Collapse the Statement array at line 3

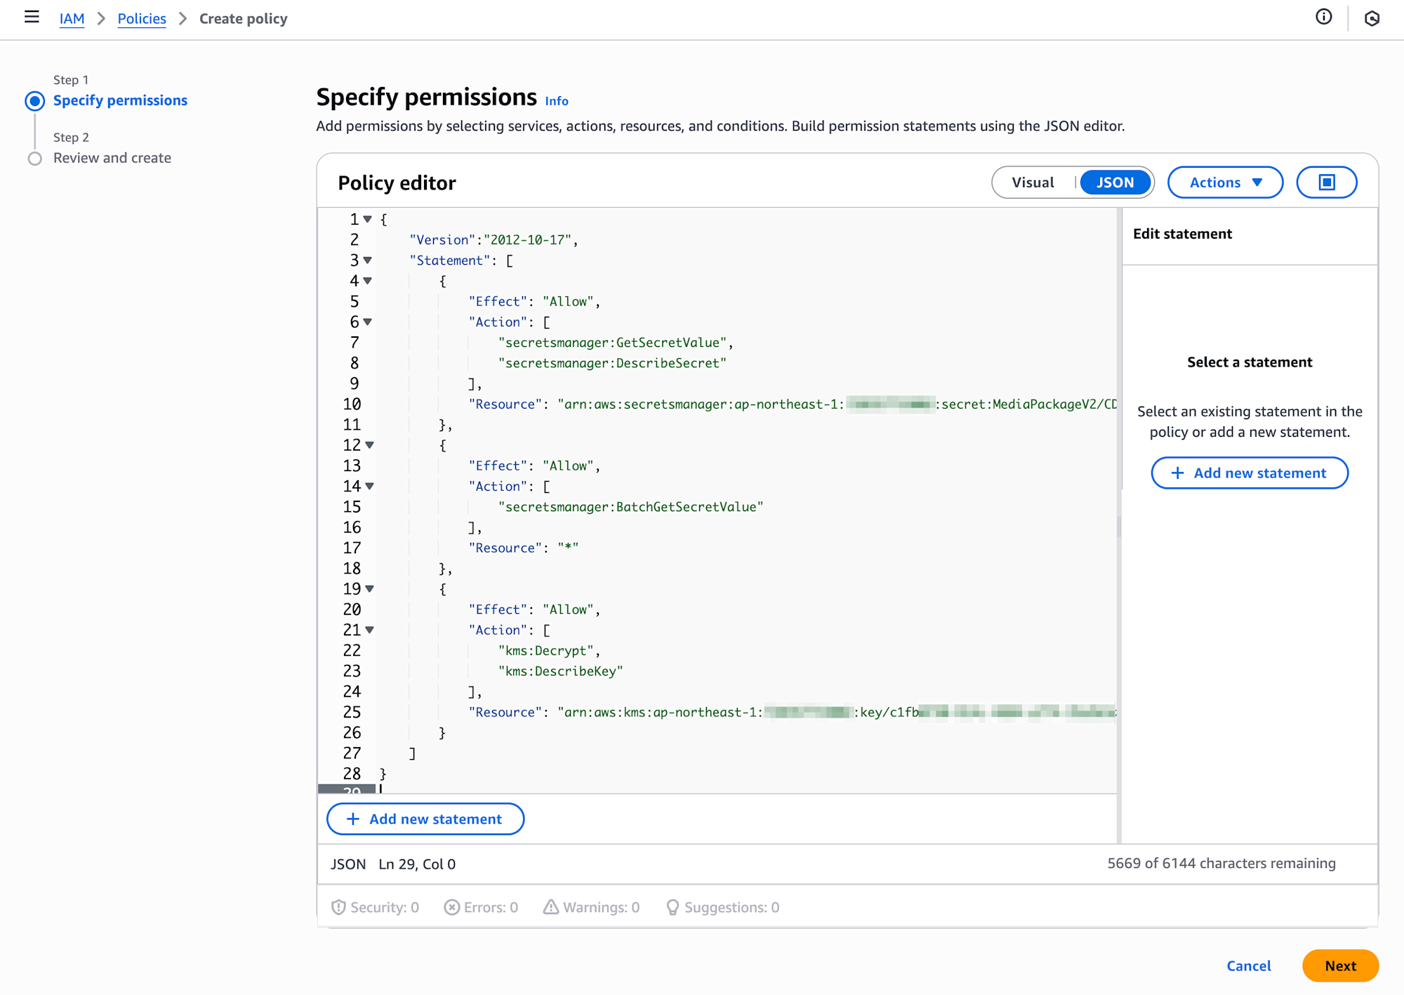(x=367, y=261)
